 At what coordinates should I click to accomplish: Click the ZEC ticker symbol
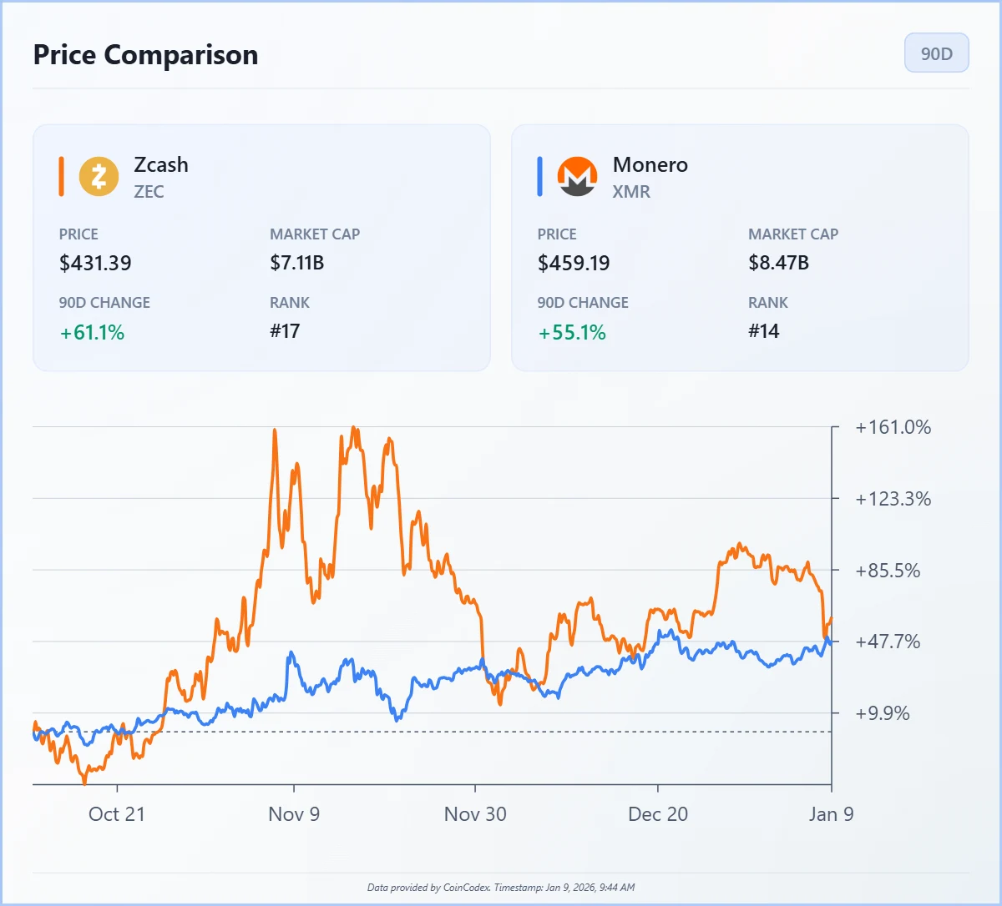(149, 192)
